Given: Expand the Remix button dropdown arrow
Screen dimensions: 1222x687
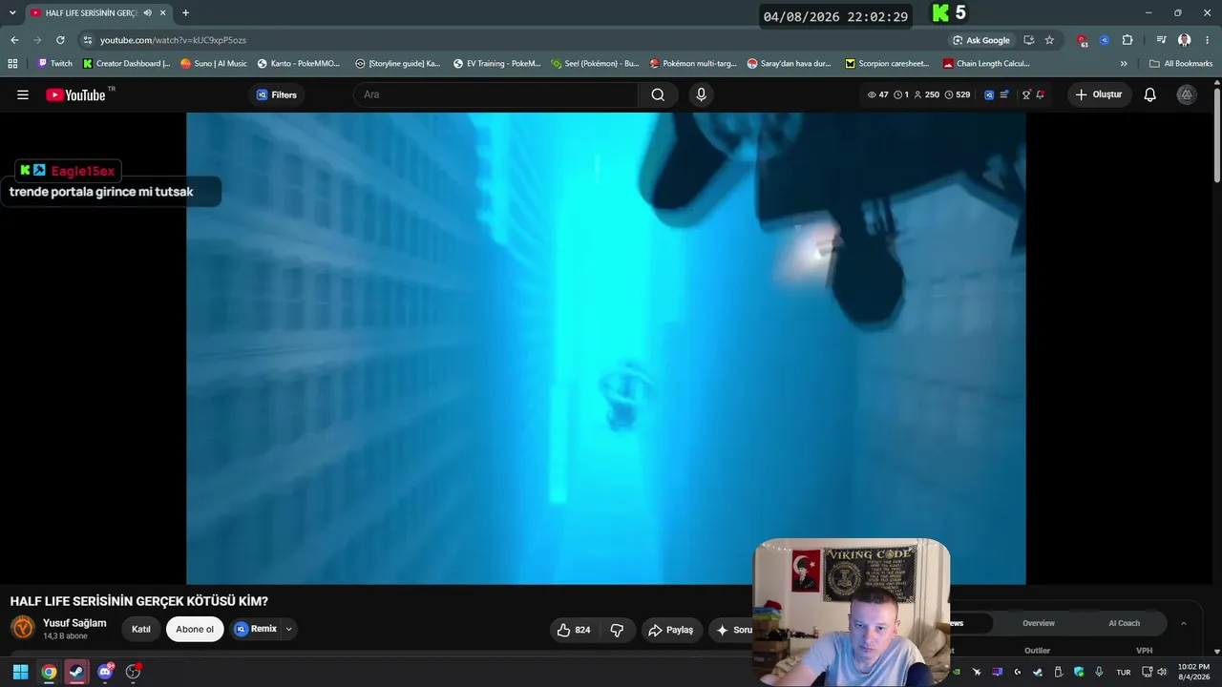Looking at the screenshot, I should pos(288,630).
